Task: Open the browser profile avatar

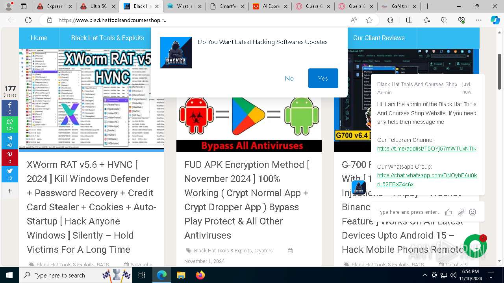Action: (9, 6)
